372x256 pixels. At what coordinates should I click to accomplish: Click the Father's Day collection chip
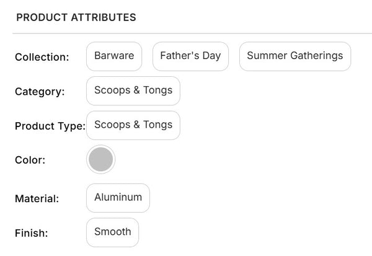point(190,56)
